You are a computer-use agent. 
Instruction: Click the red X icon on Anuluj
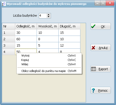tap(93, 48)
